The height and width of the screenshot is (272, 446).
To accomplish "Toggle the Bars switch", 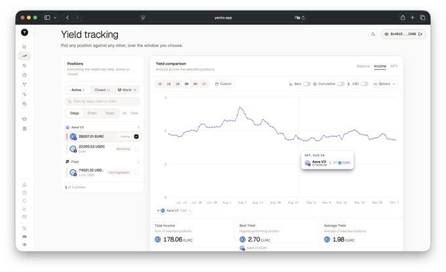I will pyautogui.click(x=307, y=84).
